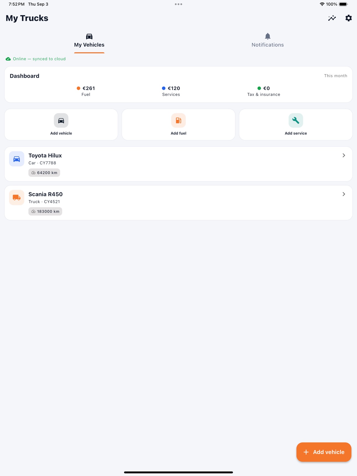357x476 pixels.
Task: Open the "Scania R450" vehicle name
Action: (x=46, y=194)
